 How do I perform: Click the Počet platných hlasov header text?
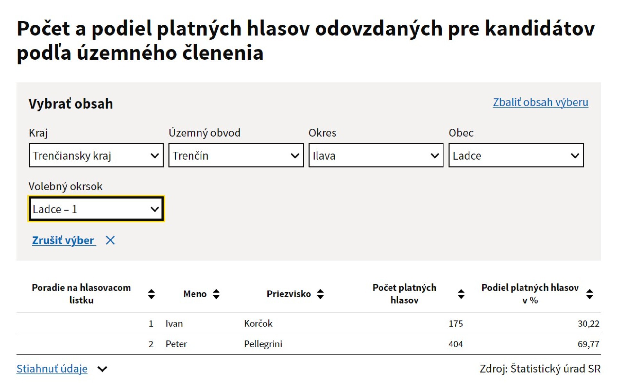404,294
